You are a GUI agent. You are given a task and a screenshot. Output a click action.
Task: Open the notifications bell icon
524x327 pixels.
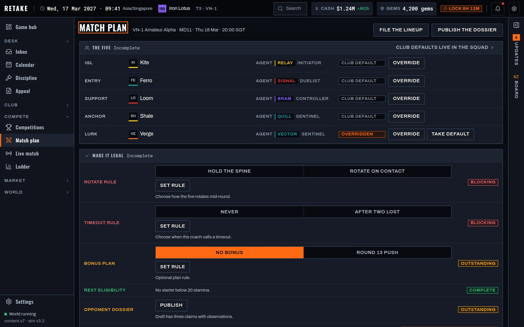(498, 9)
